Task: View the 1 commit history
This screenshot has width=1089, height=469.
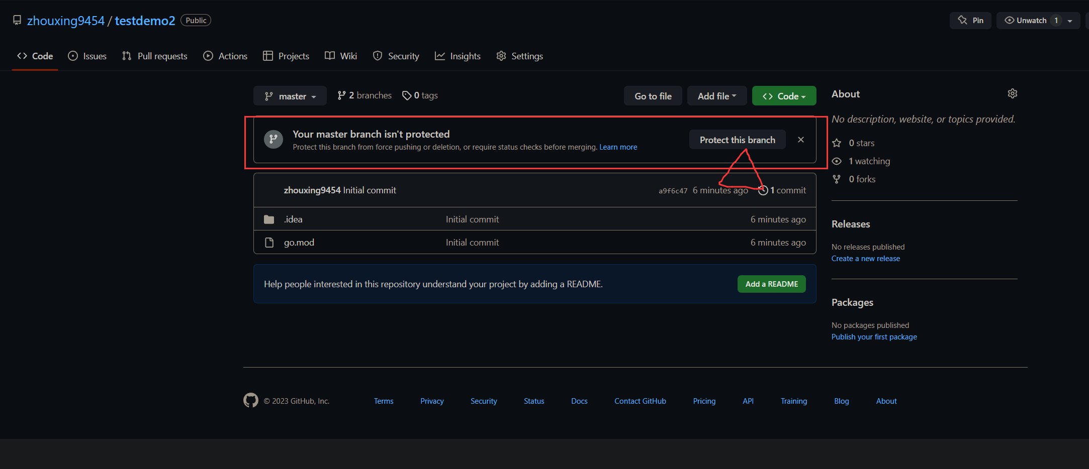Action: point(783,190)
